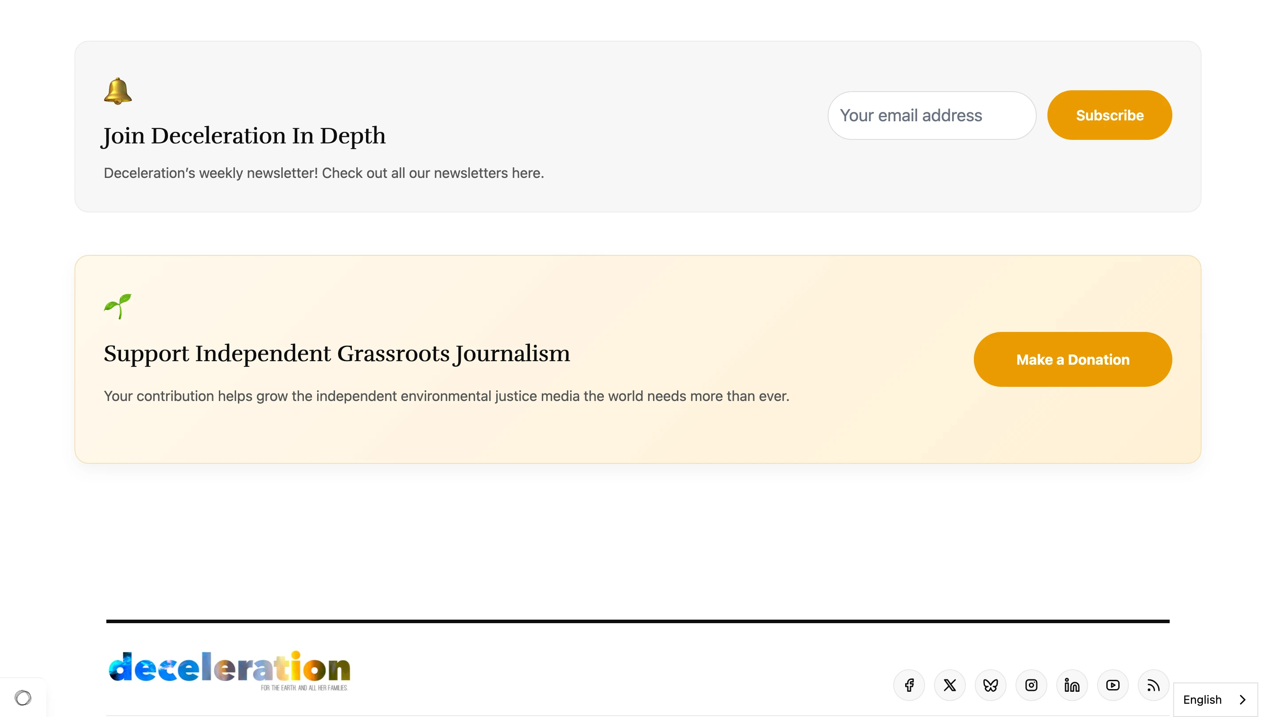Open the YouTube social icon
This screenshot has height=717, width=1276.
click(x=1113, y=685)
